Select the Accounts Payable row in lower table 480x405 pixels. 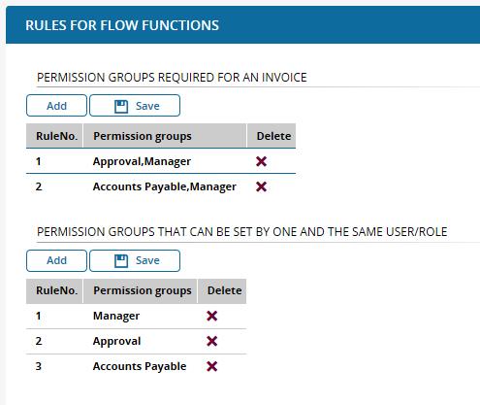coord(136,366)
